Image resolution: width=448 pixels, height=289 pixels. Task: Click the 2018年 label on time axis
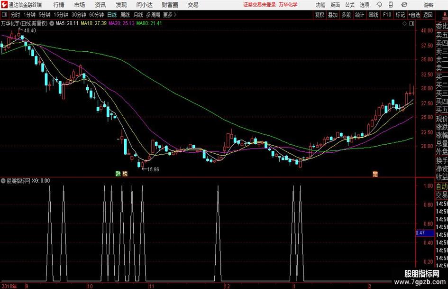9,286
